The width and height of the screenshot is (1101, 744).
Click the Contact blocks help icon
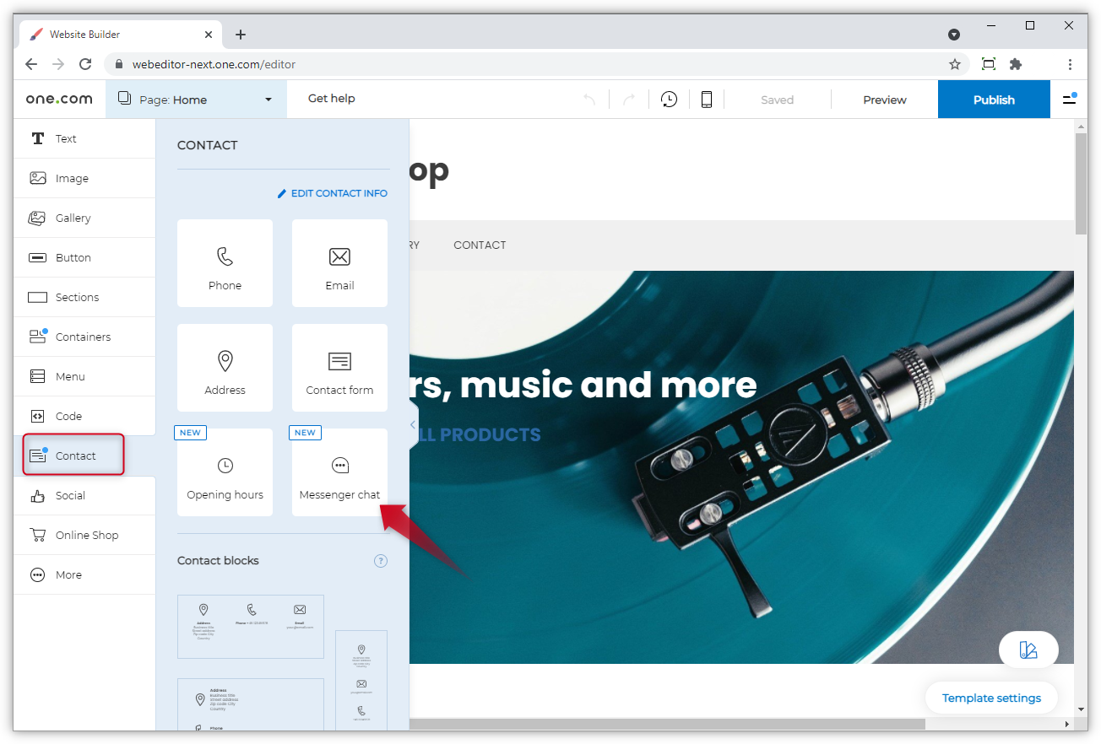point(381,561)
